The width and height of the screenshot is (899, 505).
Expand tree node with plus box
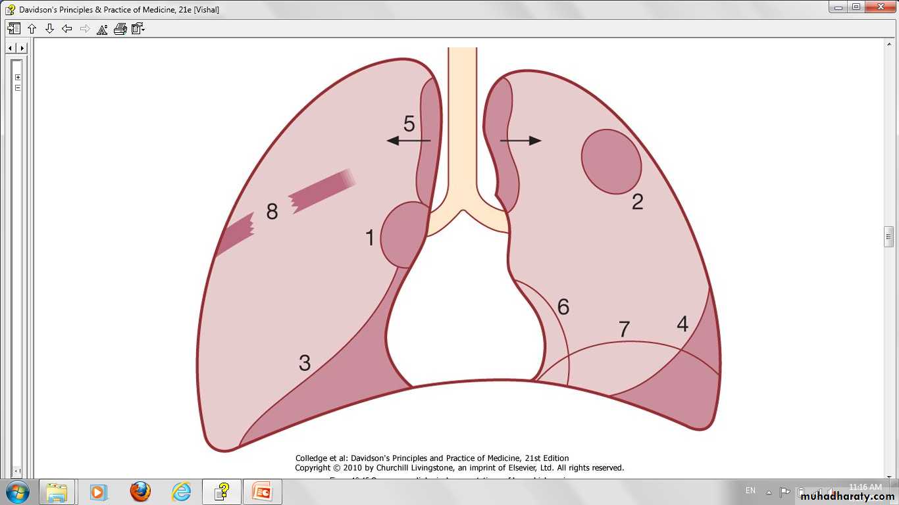click(18, 78)
